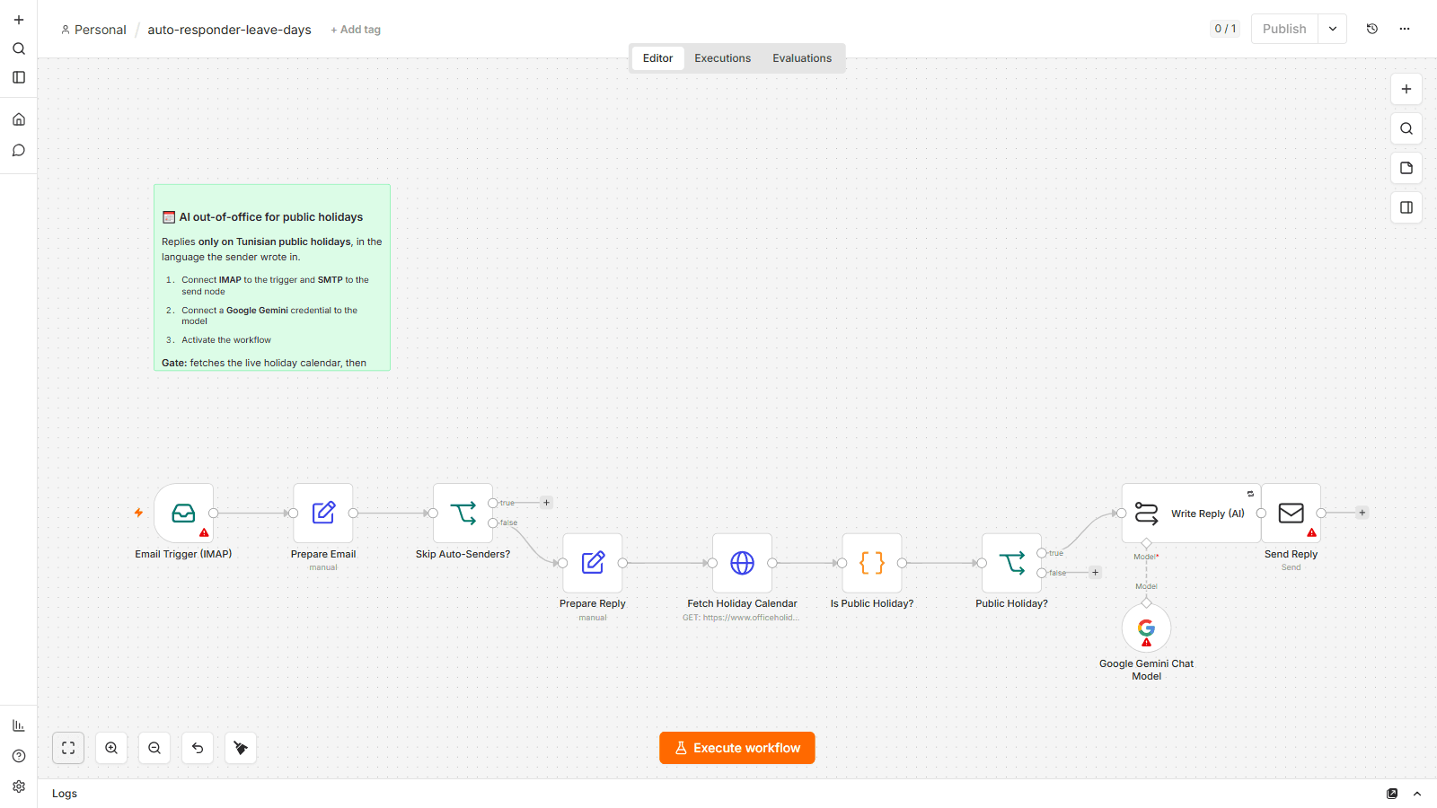Toggle the right side focus panel
The image size is (1437, 808).
click(x=1406, y=207)
